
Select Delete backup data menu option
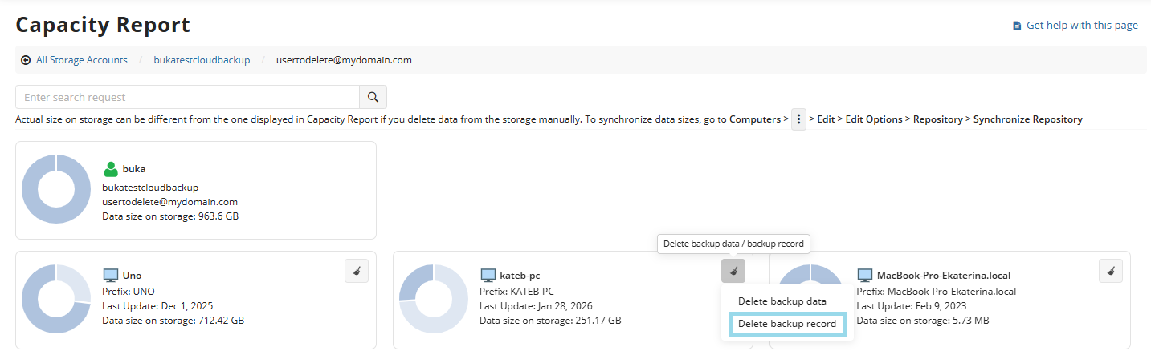(x=782, y=301)
